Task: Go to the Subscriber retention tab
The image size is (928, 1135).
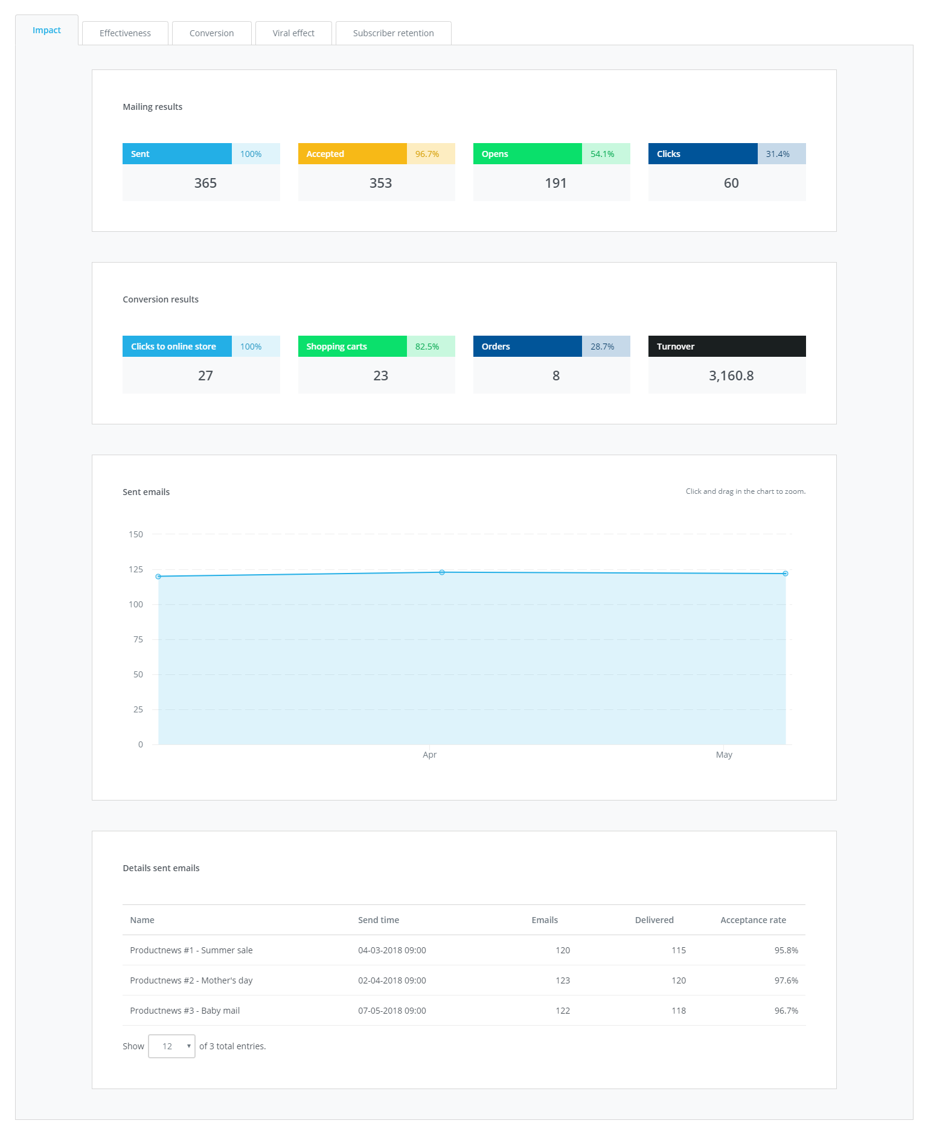Action: pyautogui.click(x=393, y=33)
